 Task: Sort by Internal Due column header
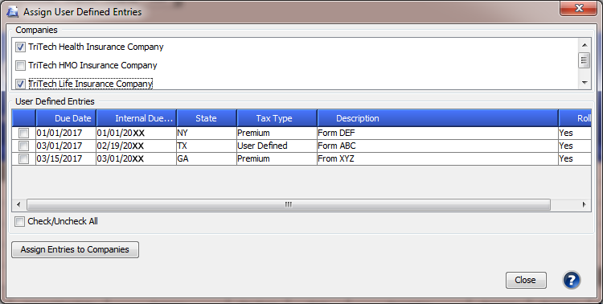coord(137,118)
